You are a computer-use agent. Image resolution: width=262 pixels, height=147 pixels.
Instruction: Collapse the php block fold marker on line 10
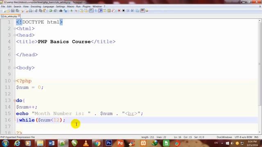point(15,81)
